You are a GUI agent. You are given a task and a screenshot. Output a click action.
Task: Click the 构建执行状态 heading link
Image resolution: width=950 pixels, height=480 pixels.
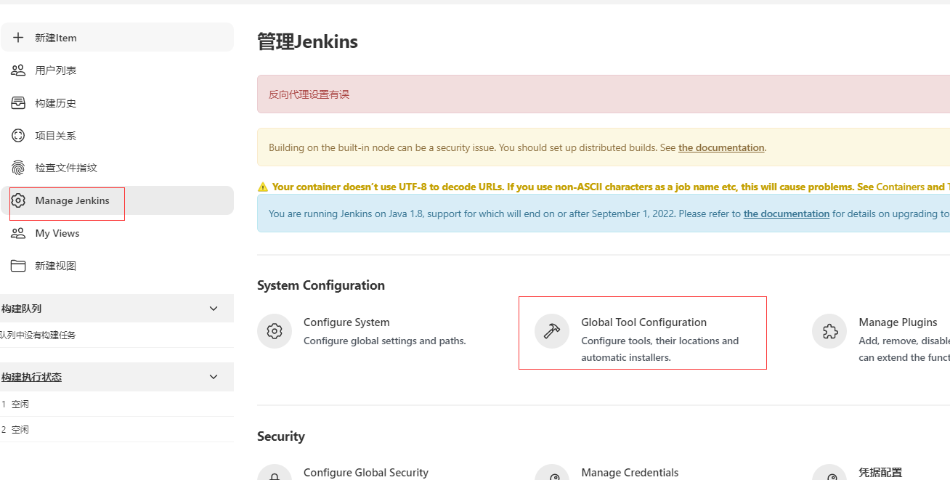click(x=32, y=377)
